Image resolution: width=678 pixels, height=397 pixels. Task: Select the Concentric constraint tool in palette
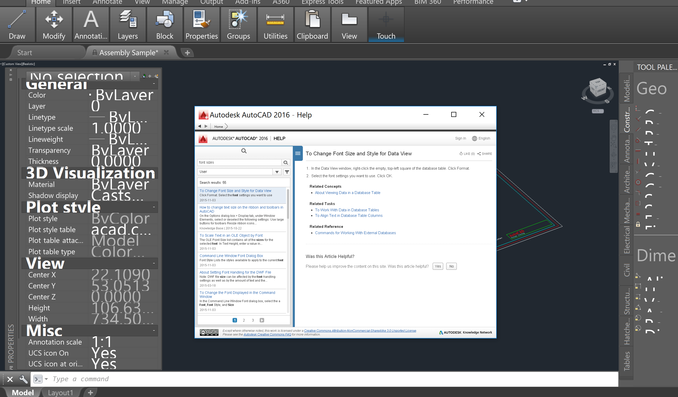tap(638, 182)
